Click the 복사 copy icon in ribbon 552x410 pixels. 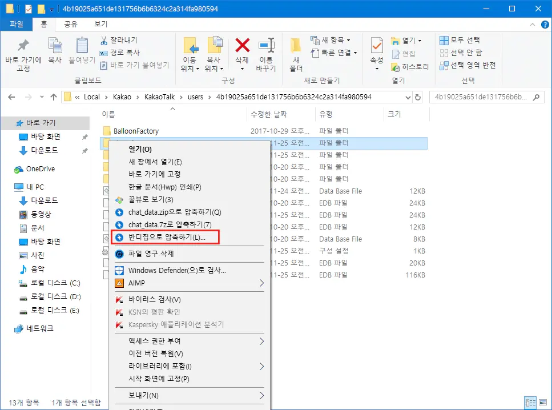(55, 45)
